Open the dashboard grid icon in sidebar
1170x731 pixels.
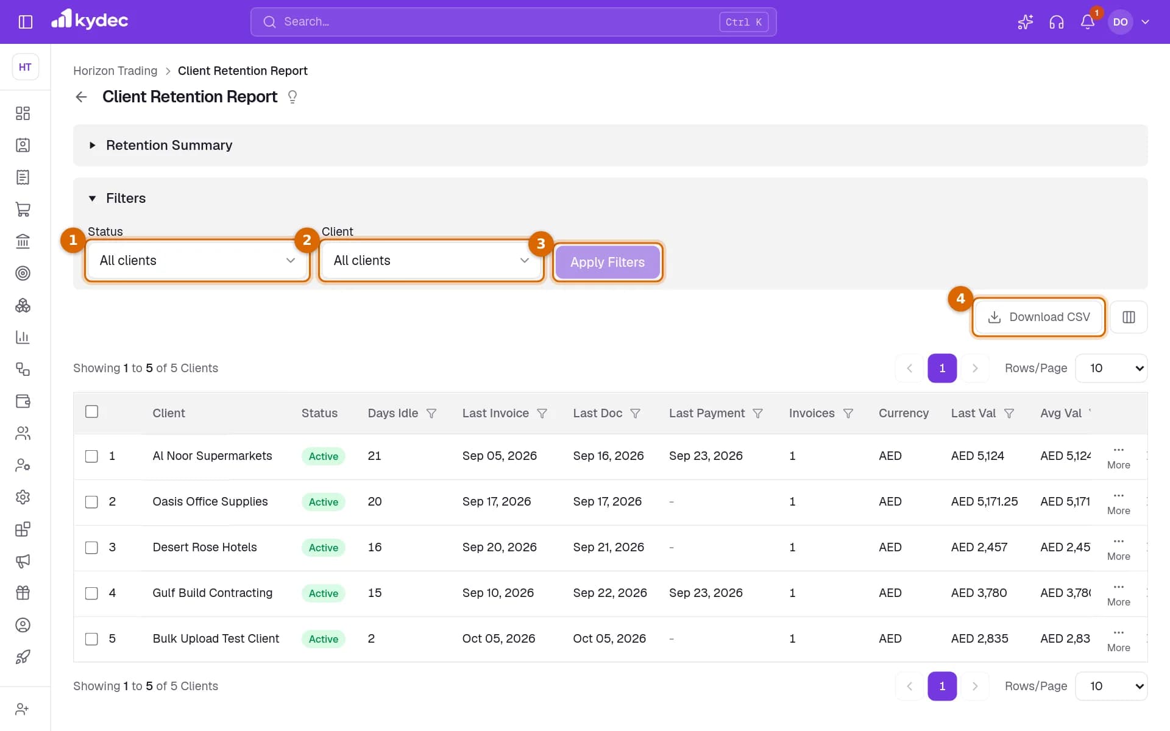coord(23,113)
